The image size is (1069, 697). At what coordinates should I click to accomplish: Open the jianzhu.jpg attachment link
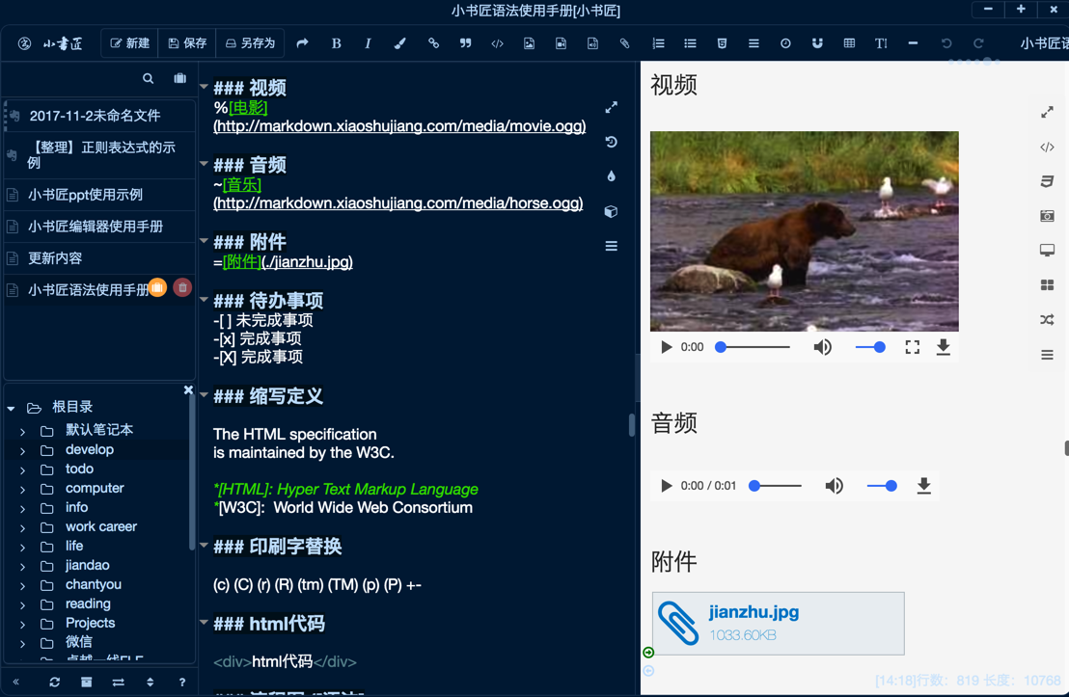(754, 612)
